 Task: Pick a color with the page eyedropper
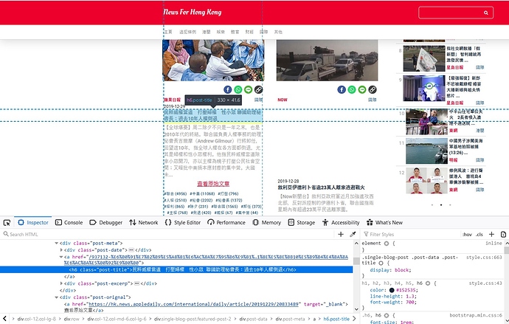pos(353,234)
